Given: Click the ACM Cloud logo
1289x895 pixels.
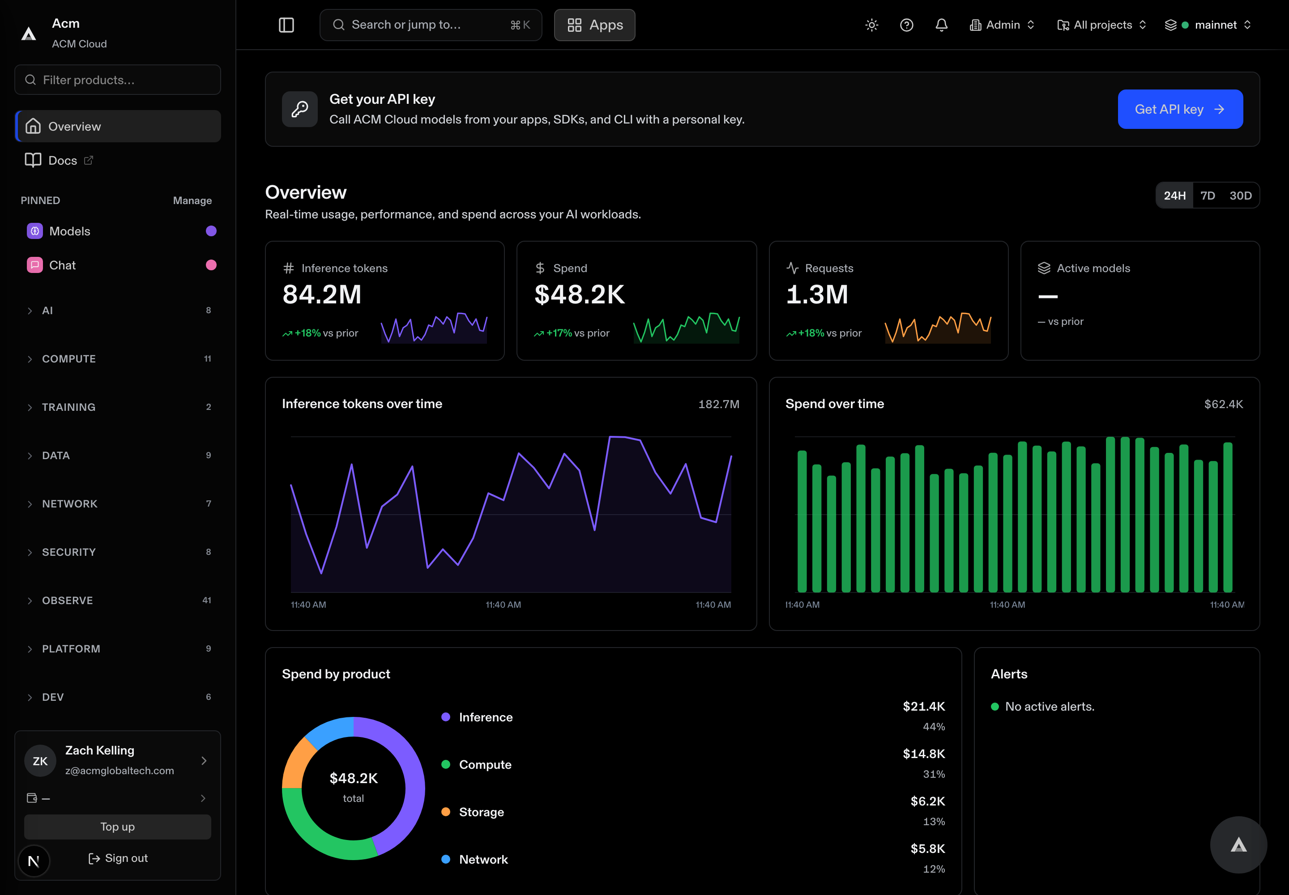Looking at the screenshot, I should tap(29, 34).
